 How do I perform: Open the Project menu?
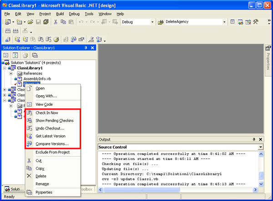coord(45,14)
